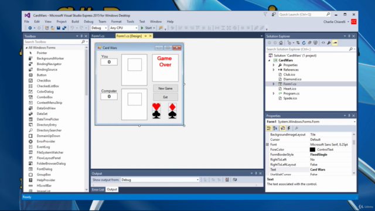Select ErrorProvider control in Toolbox

point(46,141)
